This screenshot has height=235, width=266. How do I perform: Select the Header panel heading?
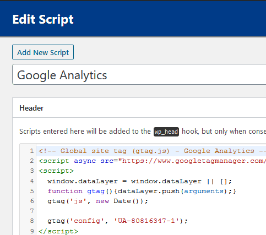tap(31, 108)
